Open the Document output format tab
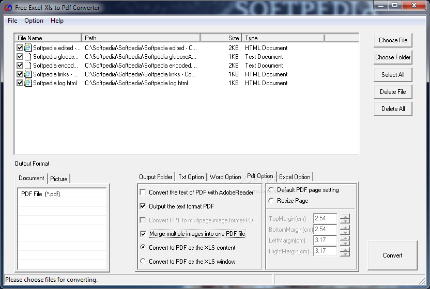The image size is (430, 289). click(31, 178)
